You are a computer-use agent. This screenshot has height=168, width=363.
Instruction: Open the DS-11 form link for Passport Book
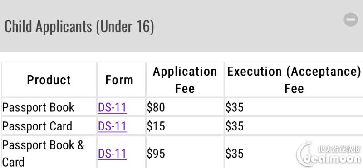click(x=112, y=107)
